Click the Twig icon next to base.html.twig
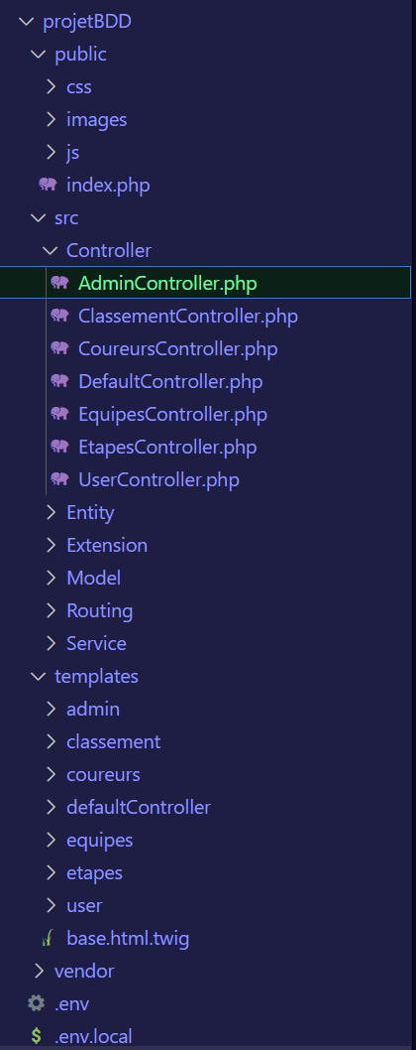 click(x=48, y=939)
